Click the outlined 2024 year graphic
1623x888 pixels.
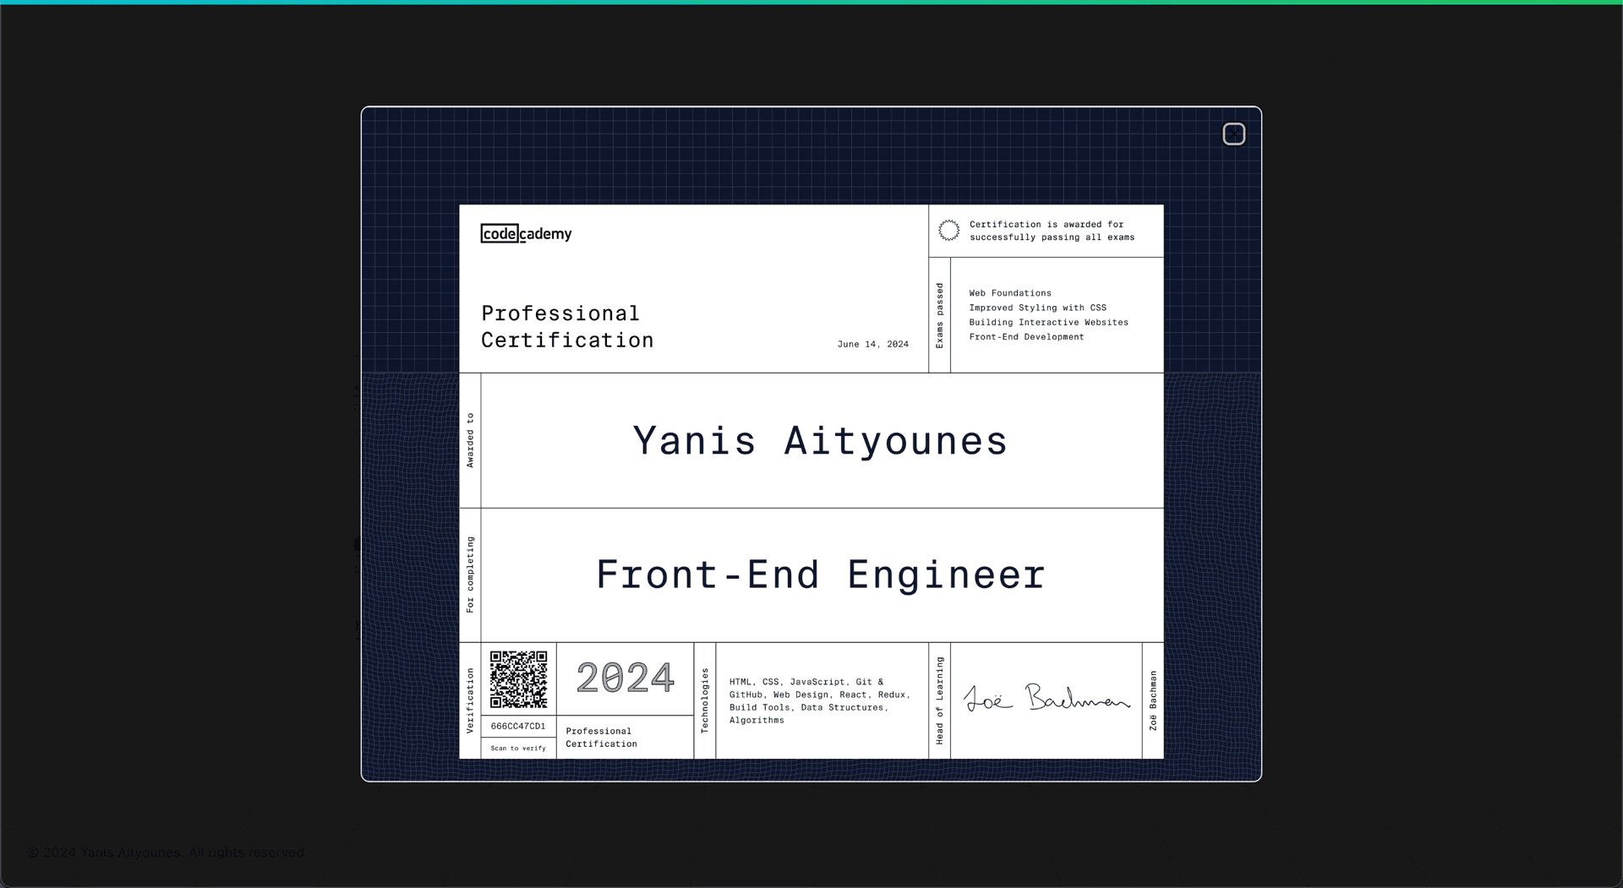[x=625, y=678]
